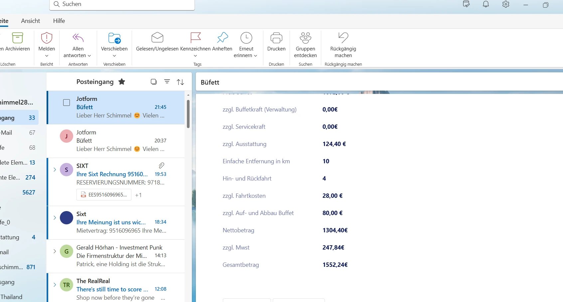Switch to the Ansicht tab
The width and height of the screenshot is (563, 302).
[x=30, y=21]
